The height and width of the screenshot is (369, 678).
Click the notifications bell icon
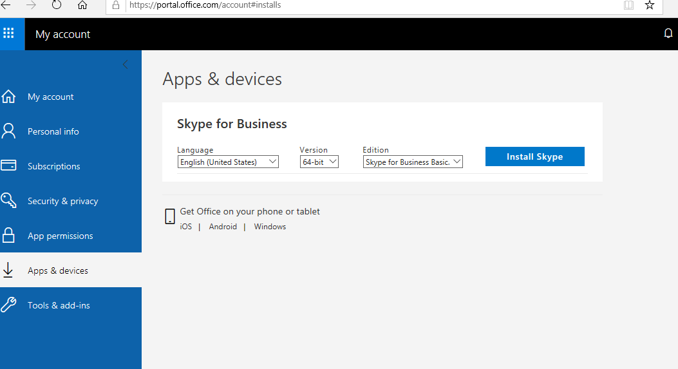click(x=668, y=33)
